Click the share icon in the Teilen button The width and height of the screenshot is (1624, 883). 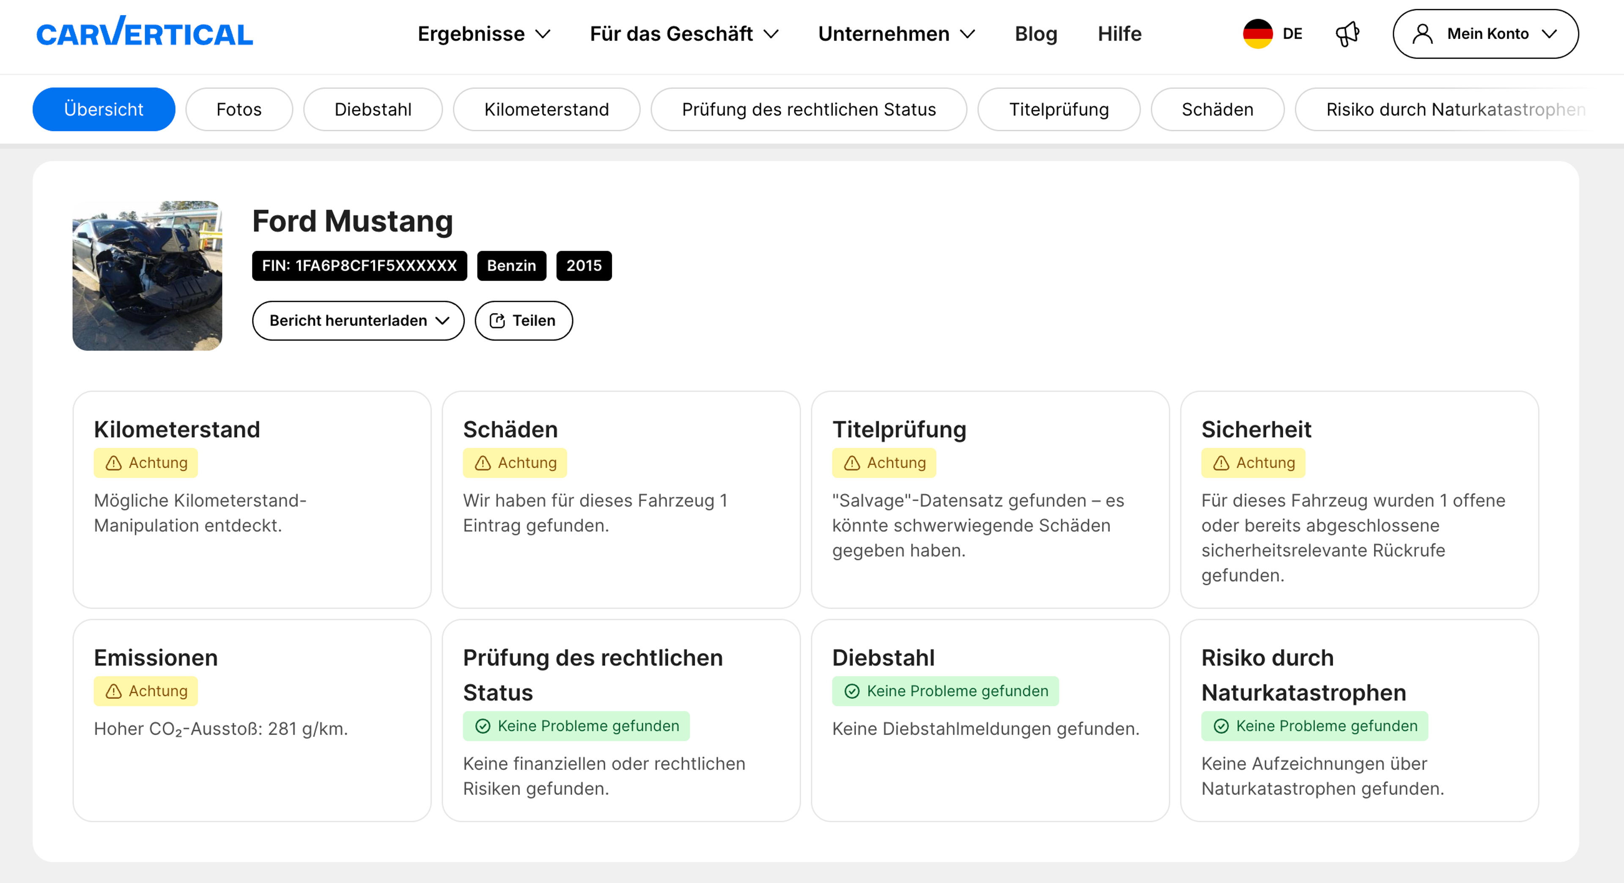tap(497, 321)
